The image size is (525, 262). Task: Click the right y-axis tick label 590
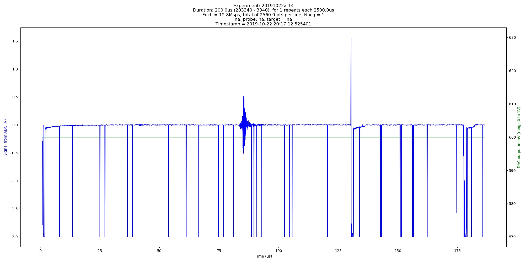(512, 171)
